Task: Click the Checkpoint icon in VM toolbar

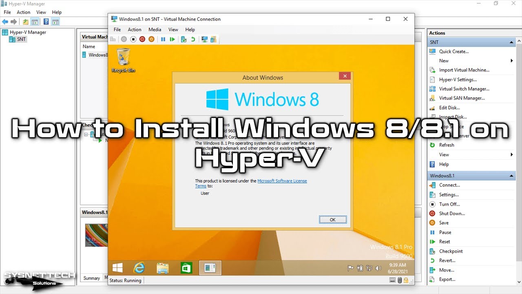Action: click(184, 39)
